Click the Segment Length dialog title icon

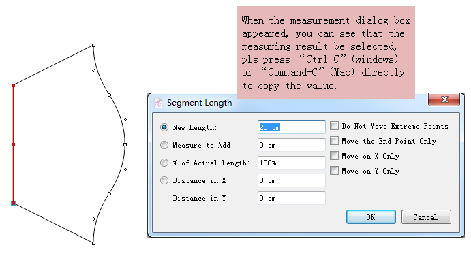click(158, 103)
